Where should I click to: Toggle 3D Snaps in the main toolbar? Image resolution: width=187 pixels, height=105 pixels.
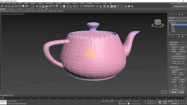pyautogui.click(x=68, y=6)
